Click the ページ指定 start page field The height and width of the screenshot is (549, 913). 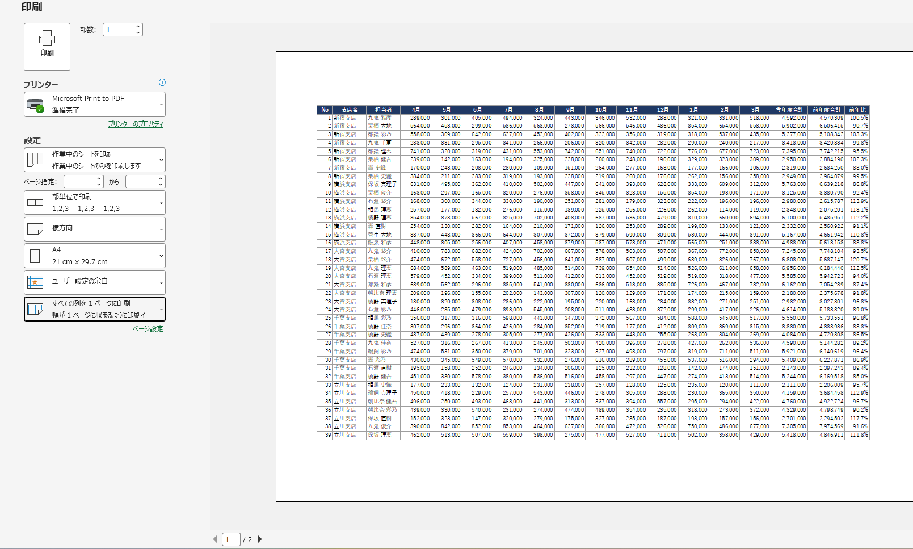[x=83, y=181]
